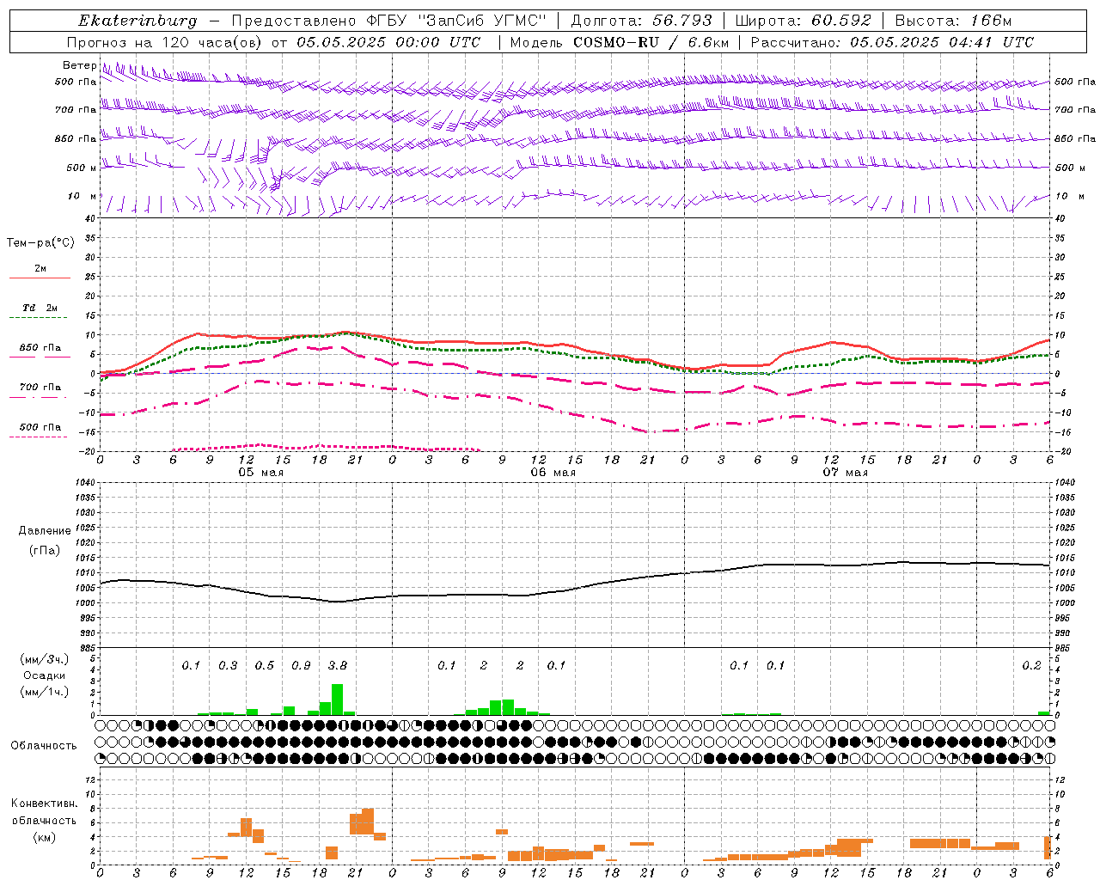Select the 'Предоставлено ФГБУ "ЗапСиб УГМС"' provider text

pyautogui.click(x=388, y=21)
